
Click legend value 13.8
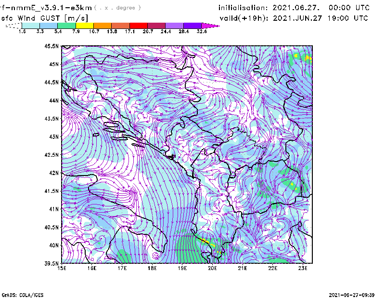pyautogui.click(x=112, y=31)
